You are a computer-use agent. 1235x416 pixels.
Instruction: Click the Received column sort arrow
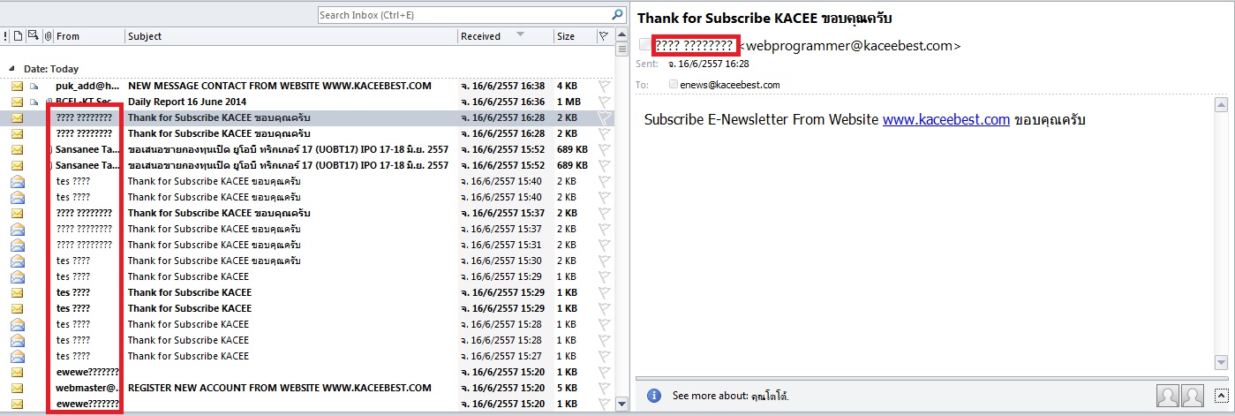coord(520,35)
